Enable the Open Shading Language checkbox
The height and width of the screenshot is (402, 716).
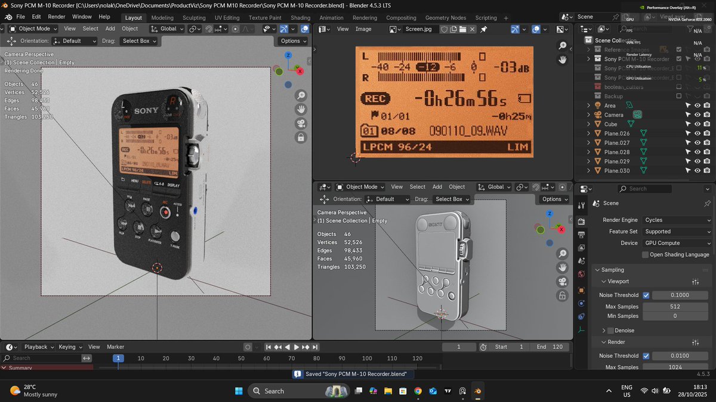coord(646,255)
